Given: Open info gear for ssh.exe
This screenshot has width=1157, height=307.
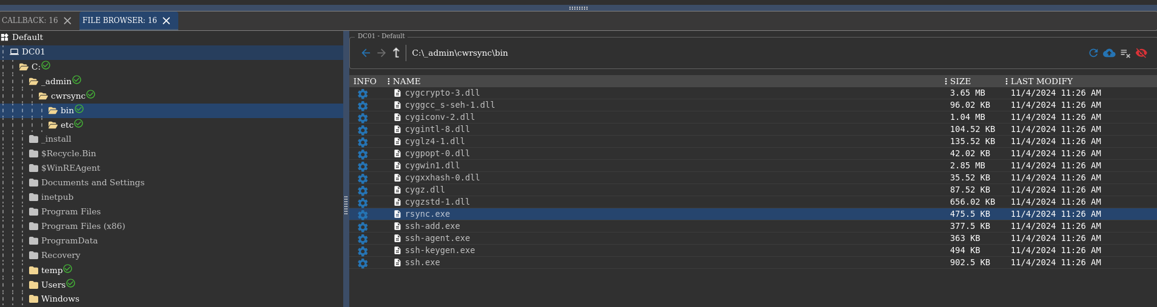Looking at the screenshot, I should tap(363, 263).
